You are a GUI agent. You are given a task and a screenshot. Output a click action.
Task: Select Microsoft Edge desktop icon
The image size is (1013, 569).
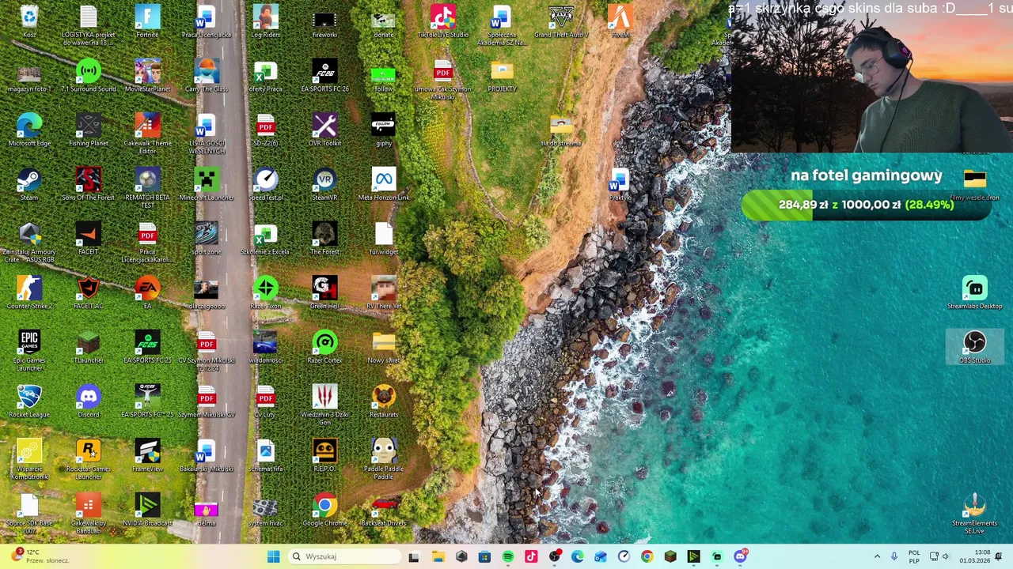tap(29, 130)
